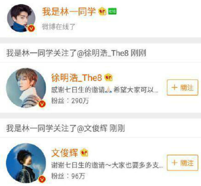The width and height of the screenshot is (201, 186).
Task: Follow 文俊辉 with the +关注 button
Action: 182,163
